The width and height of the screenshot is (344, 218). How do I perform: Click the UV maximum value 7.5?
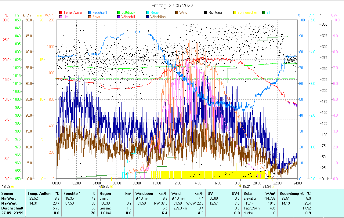[x=237, y=203]
